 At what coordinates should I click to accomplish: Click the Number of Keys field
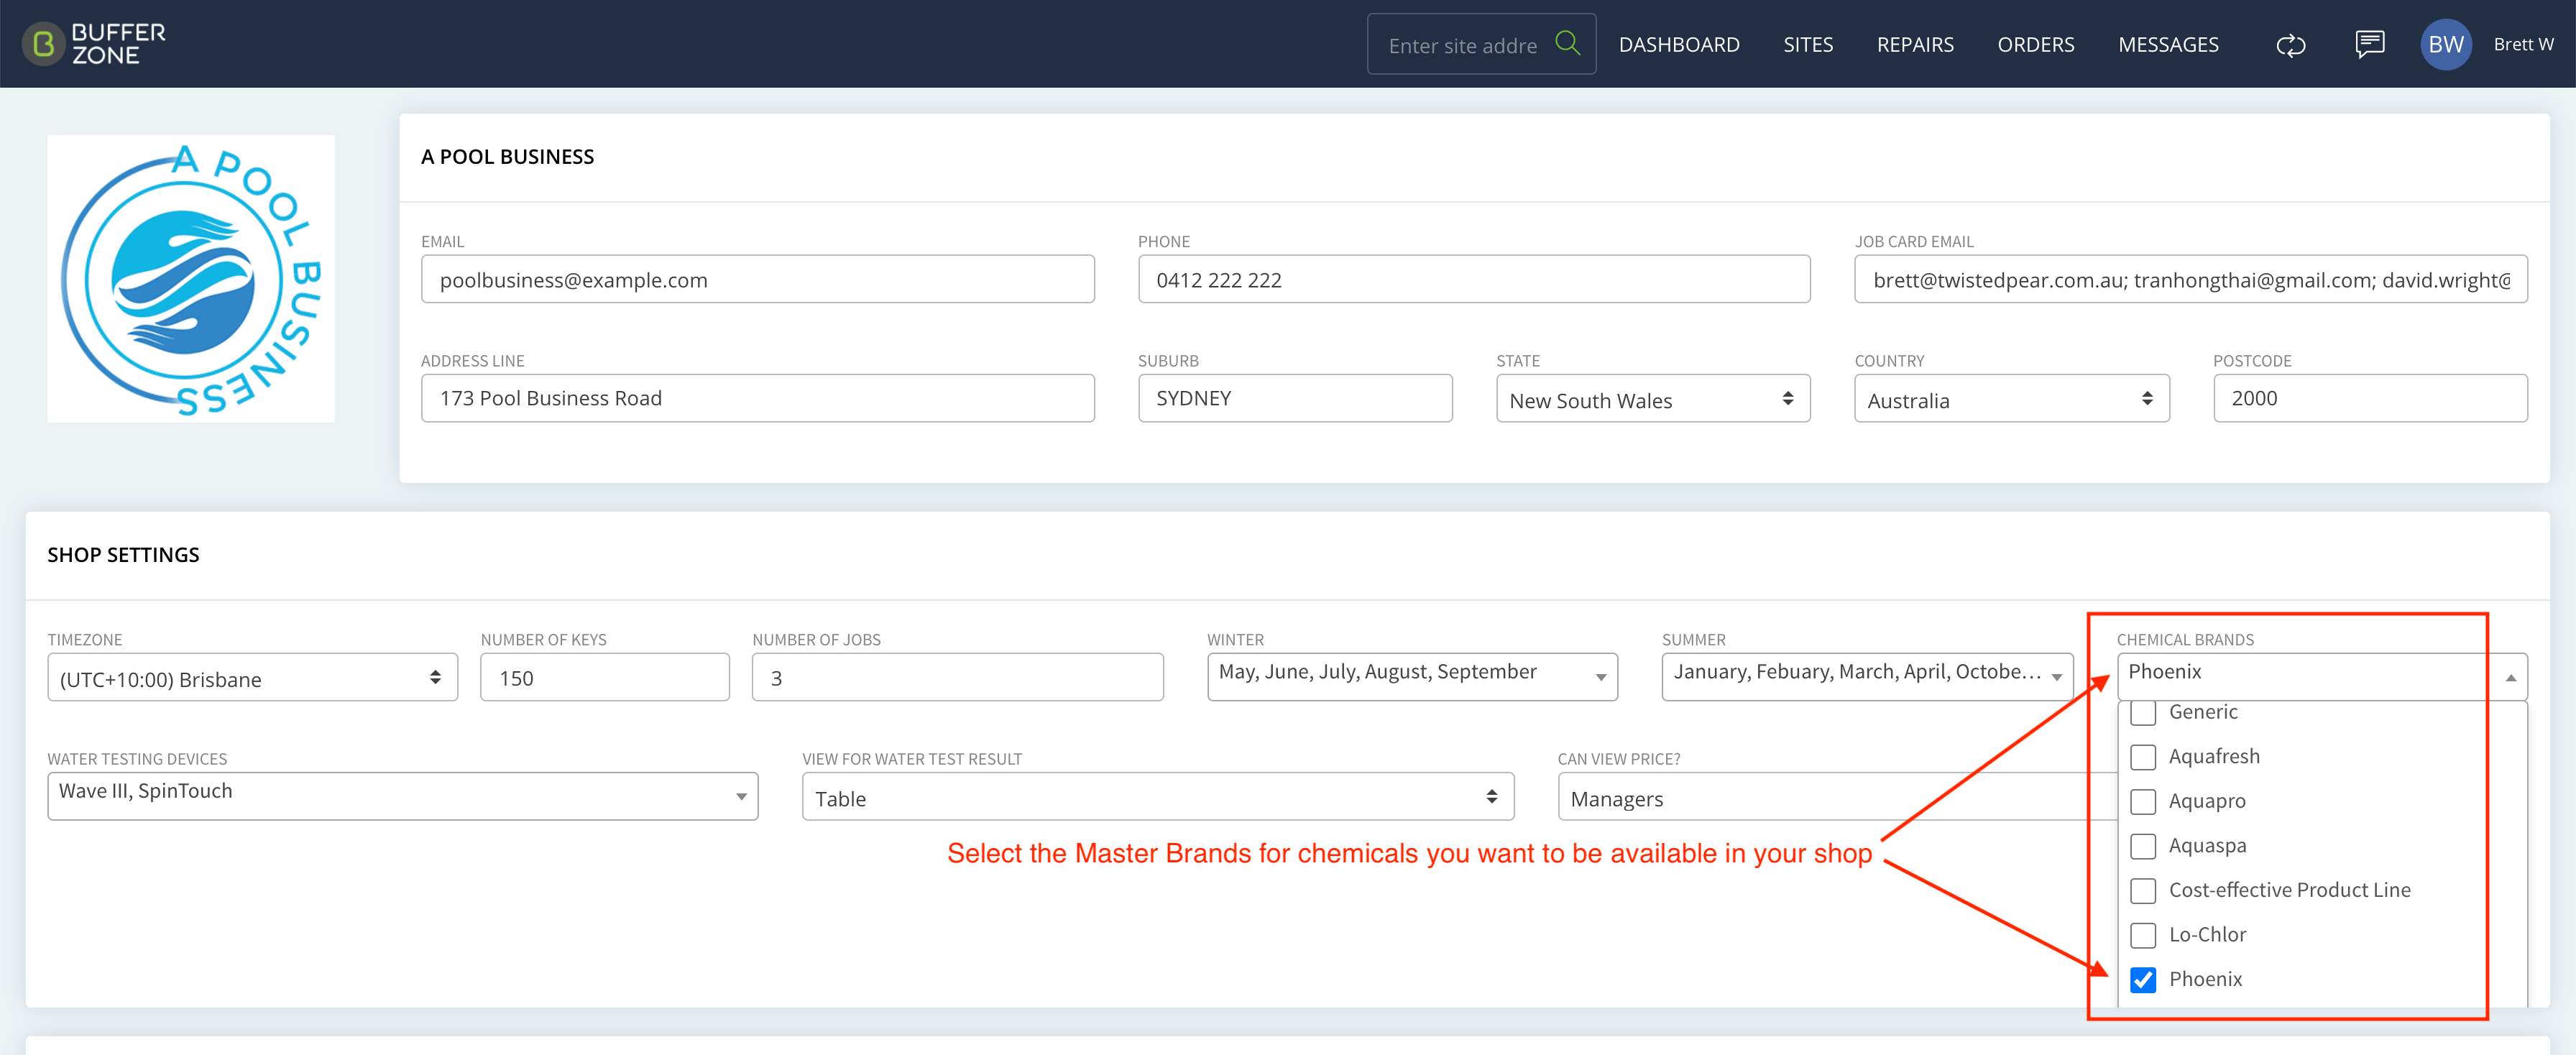pos(604,677)
